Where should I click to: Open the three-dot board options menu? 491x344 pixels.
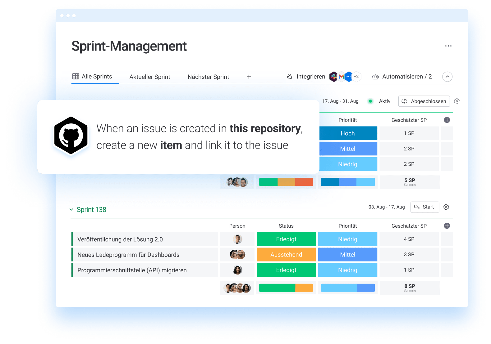pyautogui.click(x=448, y=46)
